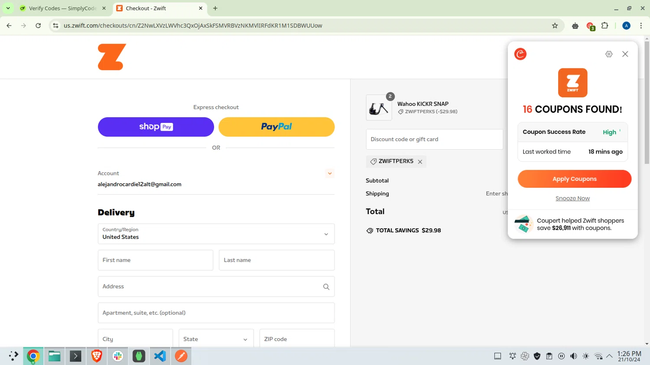Click the First name field

pyautogui.click(x=156, y=260)
